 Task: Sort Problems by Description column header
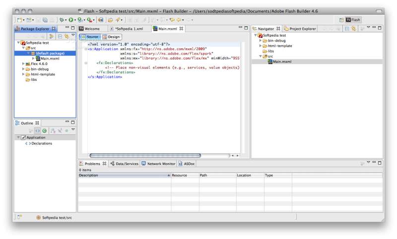pyautogui.click(x=125, y=175)
